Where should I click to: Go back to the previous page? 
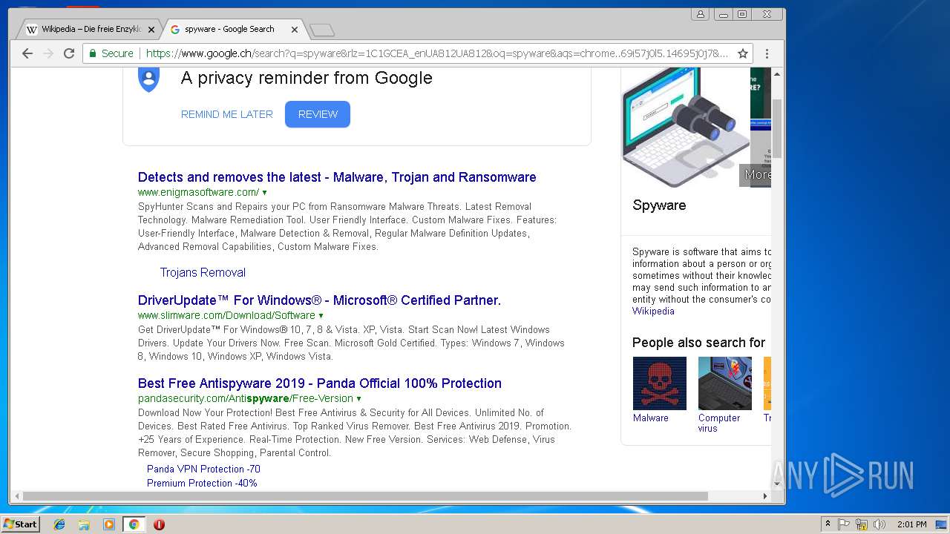27,53
